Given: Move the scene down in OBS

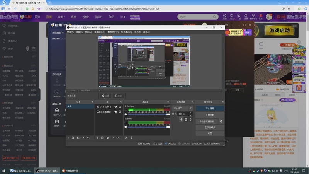Looking at the screenshot, I should [x=88, y=138].
